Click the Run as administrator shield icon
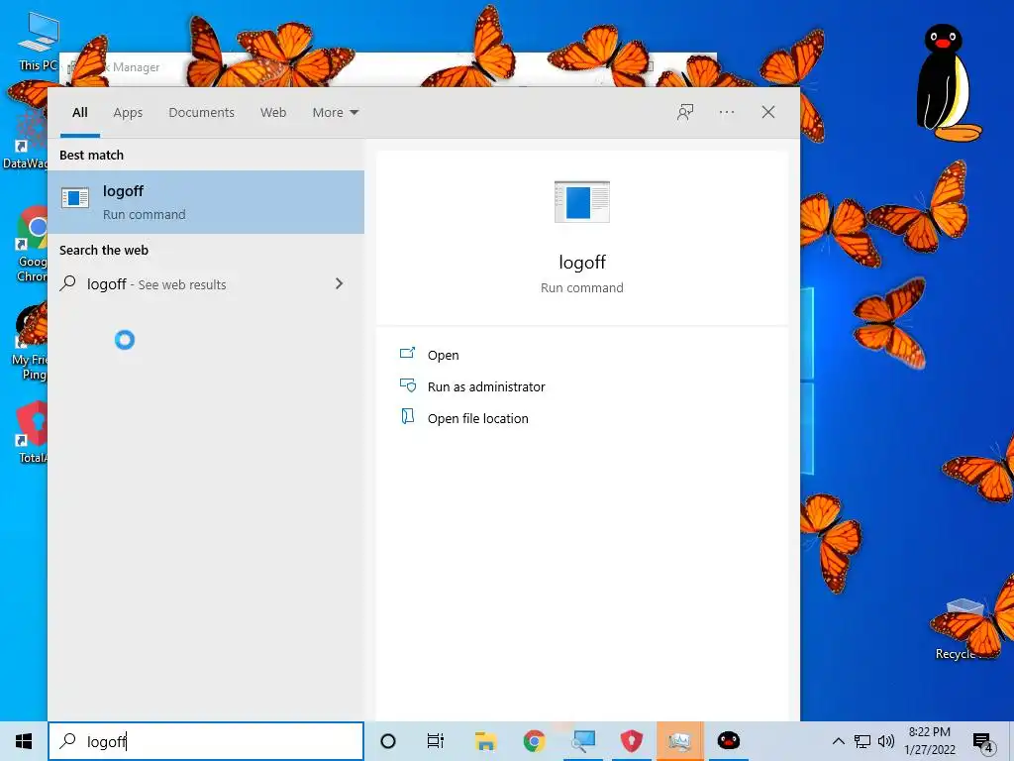The height and width of the screenshot is (761, 1014). (407, 385)
